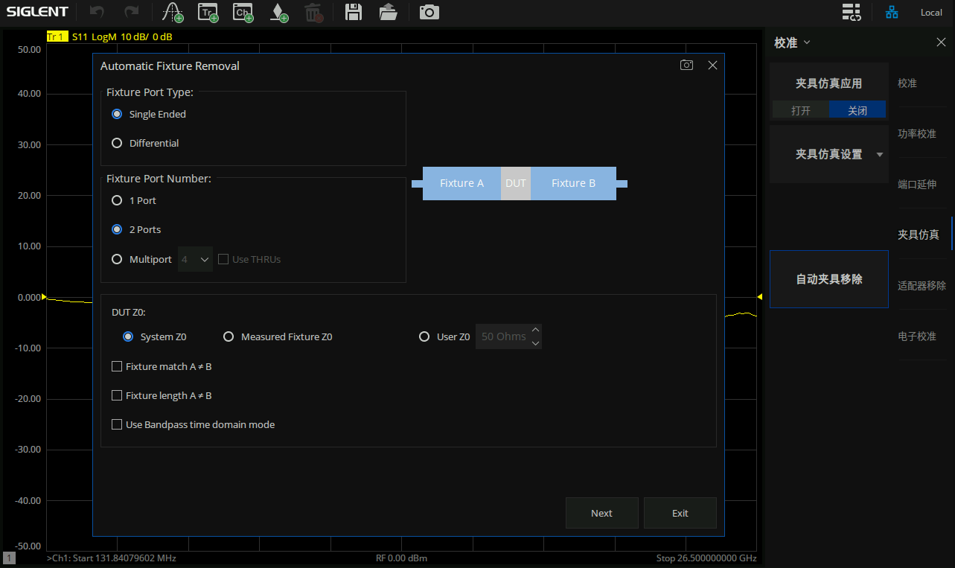Add a new trace with Tr+ icon
This screenshot has width=955, height=568.
point(208,12)
